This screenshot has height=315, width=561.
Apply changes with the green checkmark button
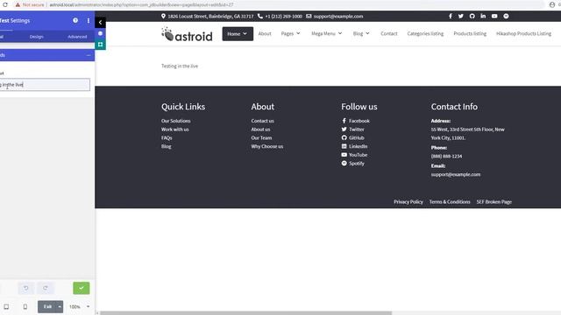[x=82, y=288]
